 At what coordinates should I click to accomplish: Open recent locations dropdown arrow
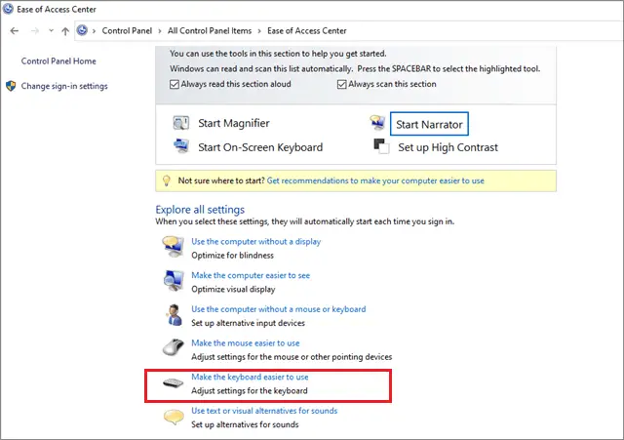(51, 30)
